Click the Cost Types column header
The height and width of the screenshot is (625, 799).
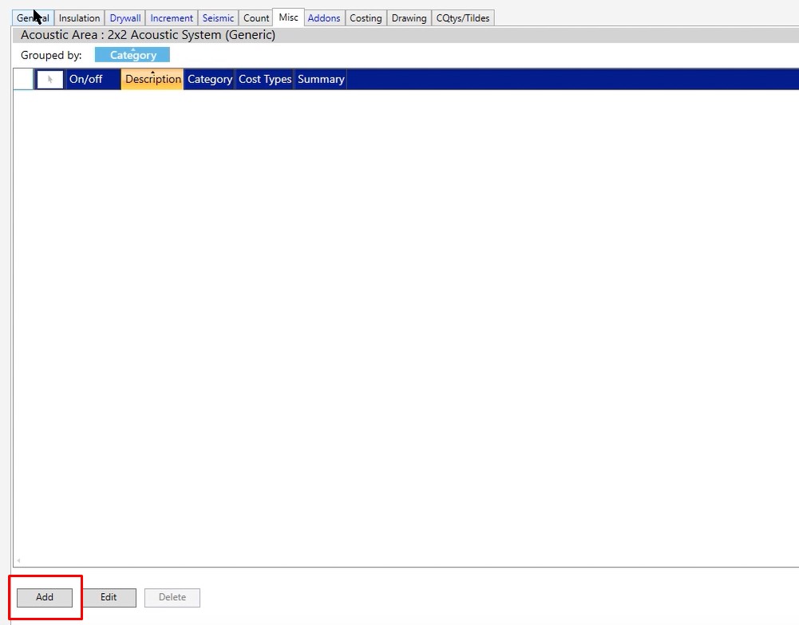(x=265, y=79)
